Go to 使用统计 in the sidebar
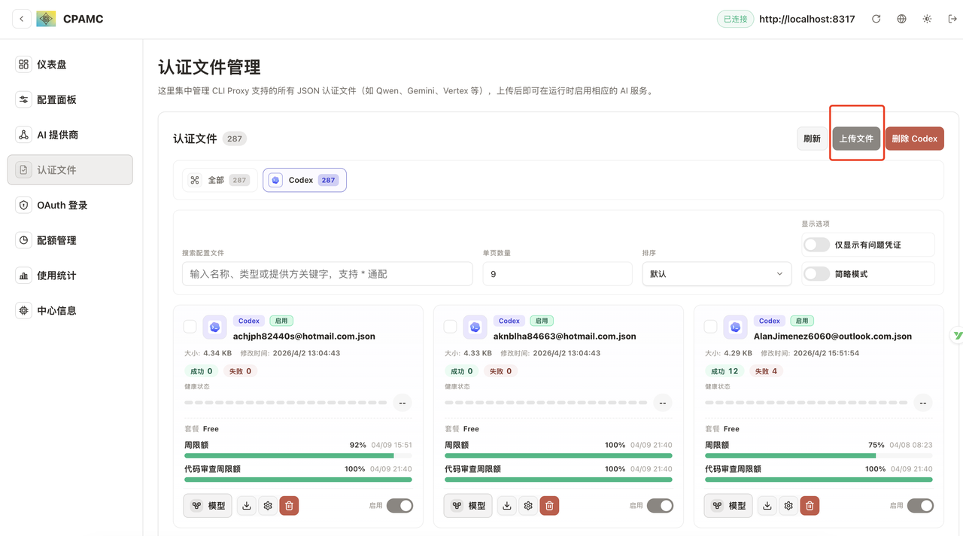This screenshot has width=963, height=536. click(x=70, y=276)
